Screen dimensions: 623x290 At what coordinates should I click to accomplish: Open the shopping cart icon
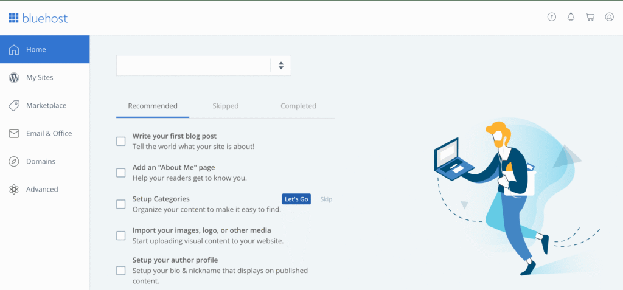[x=590, y=17]
